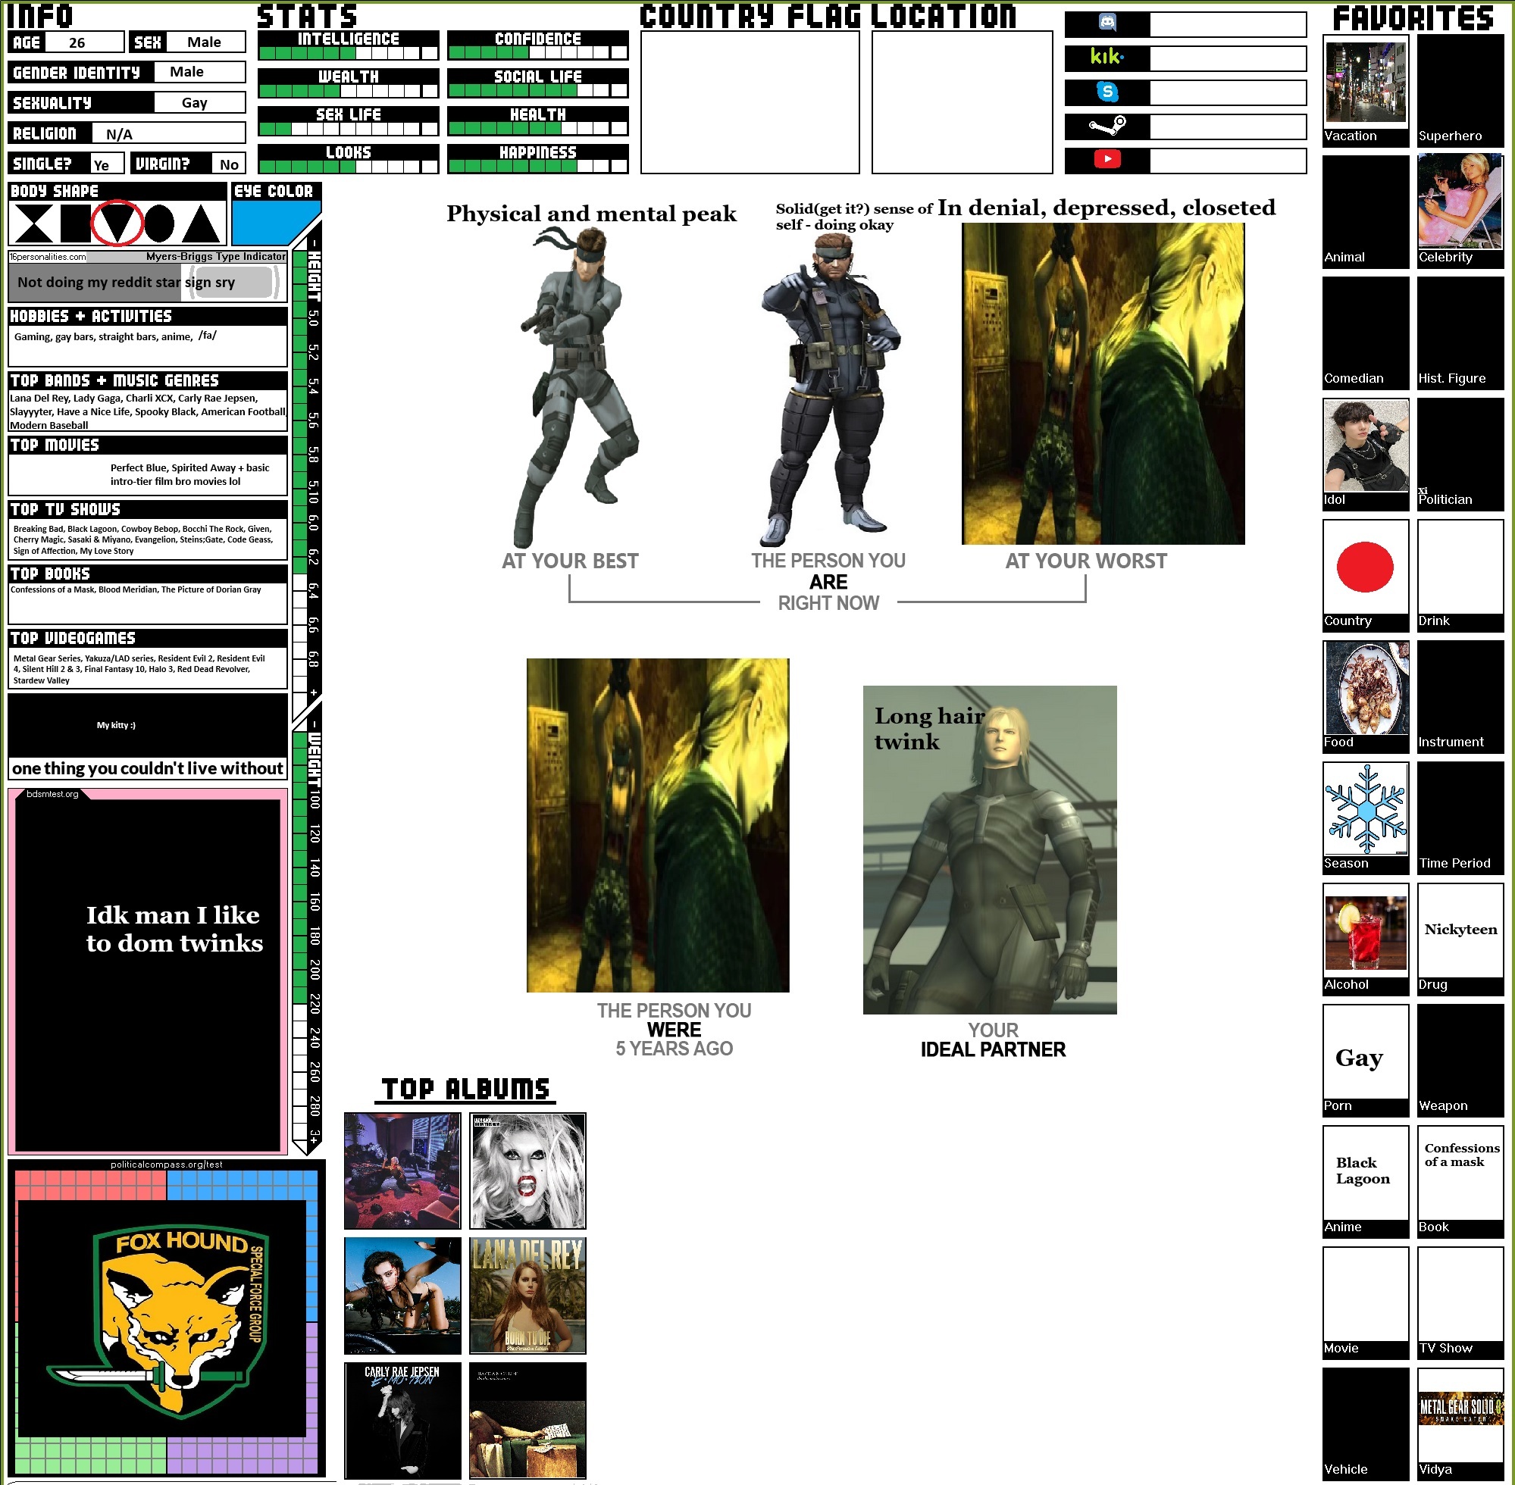Click the Discord username field

(x=1227, y=24)
